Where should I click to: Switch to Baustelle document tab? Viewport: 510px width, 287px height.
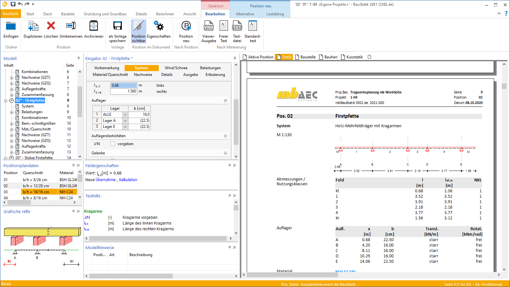point(305,57)
